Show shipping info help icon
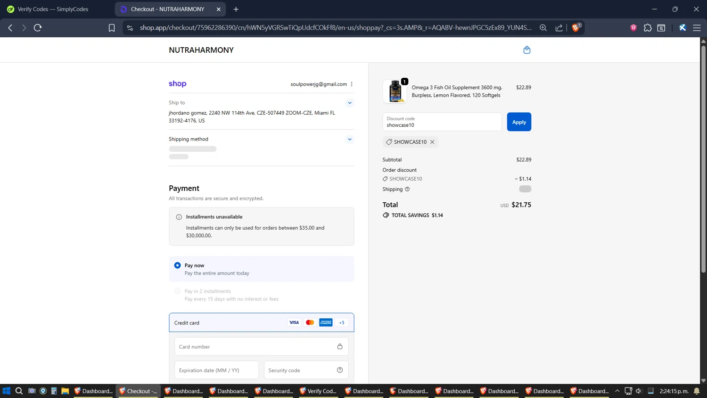Image resolution: width=707 pixels, height=398 pixels. [407, 189]
